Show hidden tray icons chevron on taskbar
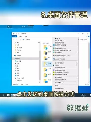Image resolution: width=91 pixels, height=122 pixels. (x=88, y=95)
